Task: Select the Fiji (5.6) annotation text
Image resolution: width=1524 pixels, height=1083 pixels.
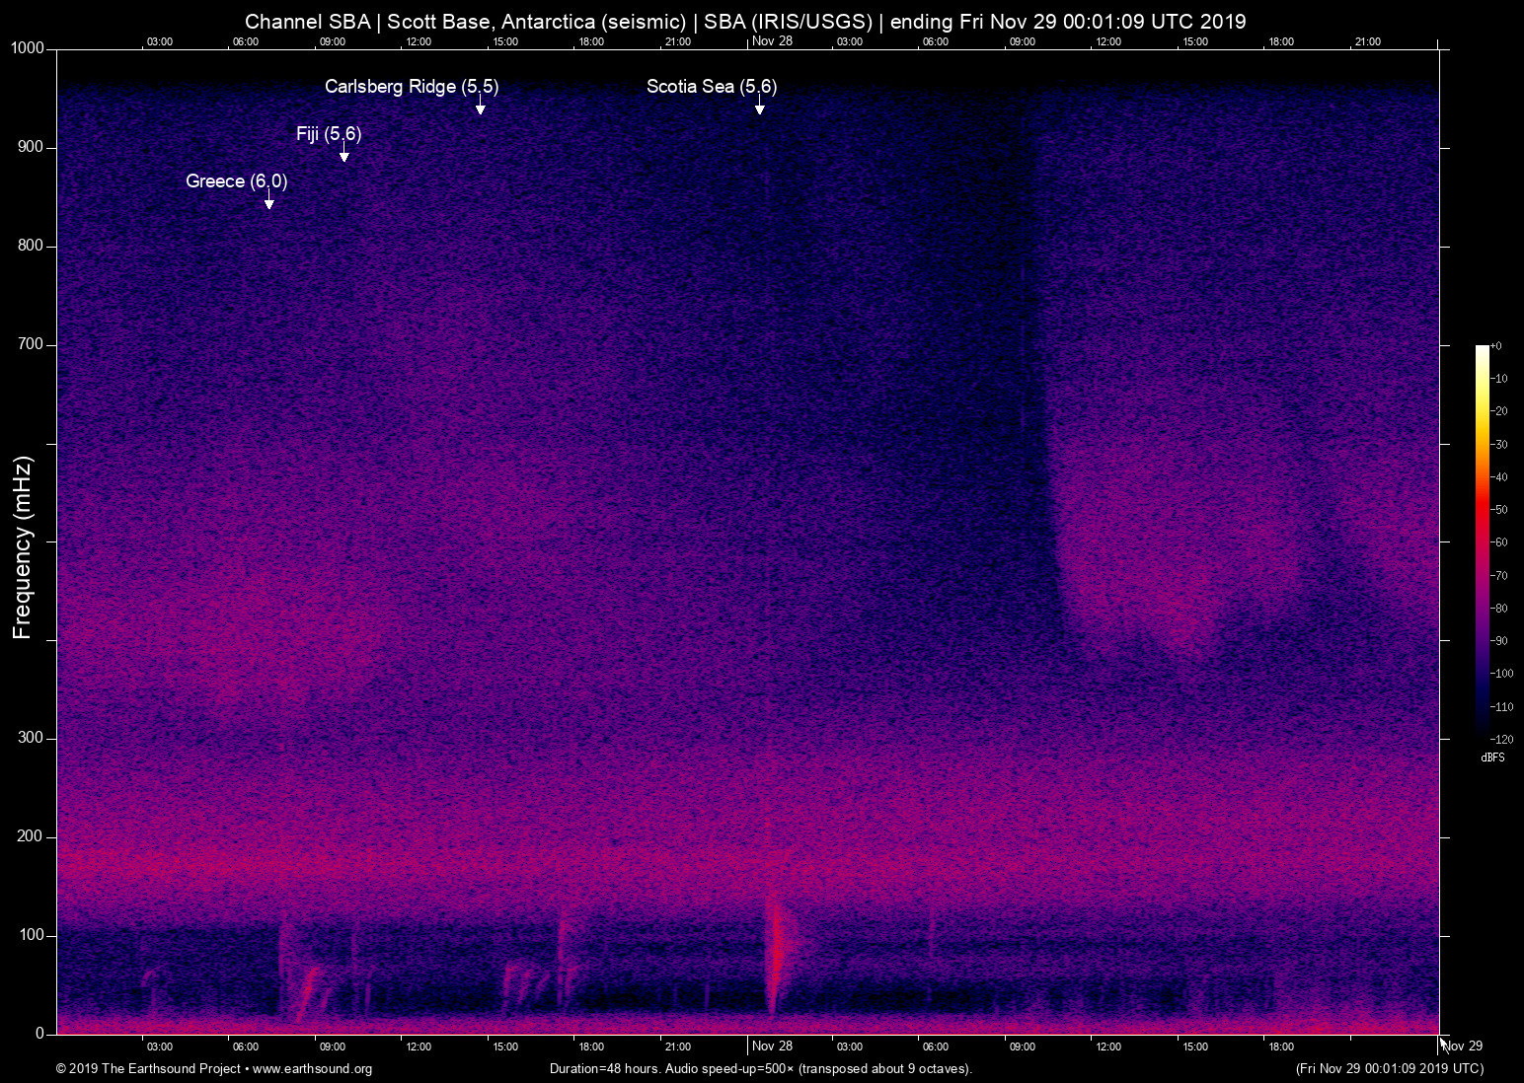Action: [329, 134]
